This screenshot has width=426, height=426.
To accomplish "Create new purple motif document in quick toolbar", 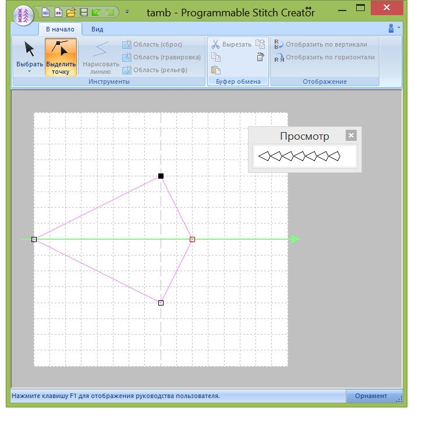I will point(58,12).
